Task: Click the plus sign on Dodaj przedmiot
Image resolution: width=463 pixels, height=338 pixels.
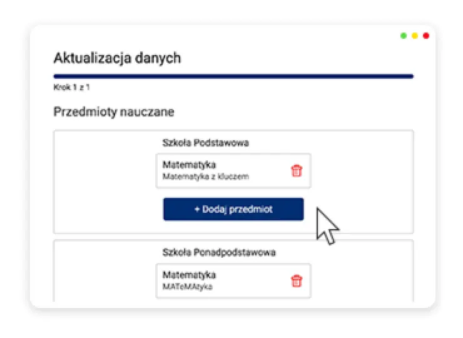Action: 197,209
